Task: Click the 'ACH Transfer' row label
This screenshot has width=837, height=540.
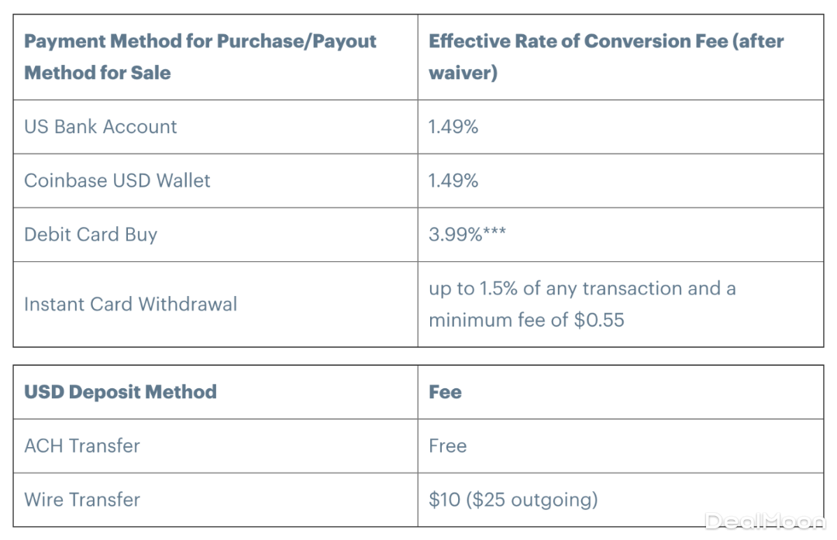Action: tap(82, 446)
